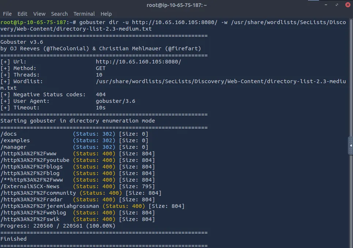Image resolution: width=353 pixels, height=248 pixels.
Task: Maximize the terminal window
Action: 337,5
